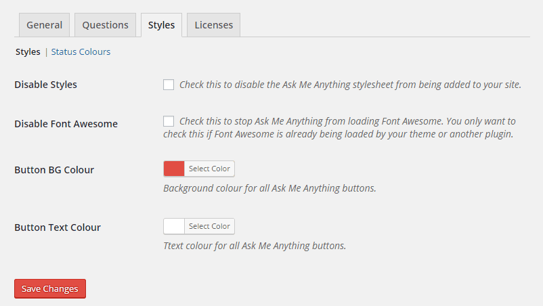Click the white Button Text colour swatch
This screenshot has height=306, width=543.
[x=174, y=226]
